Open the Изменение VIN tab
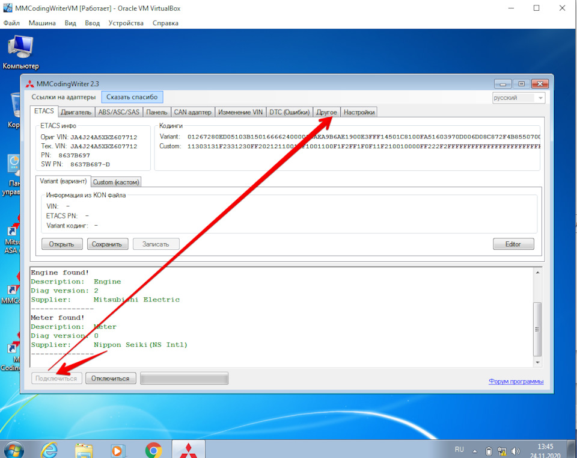 click(240, 112)
